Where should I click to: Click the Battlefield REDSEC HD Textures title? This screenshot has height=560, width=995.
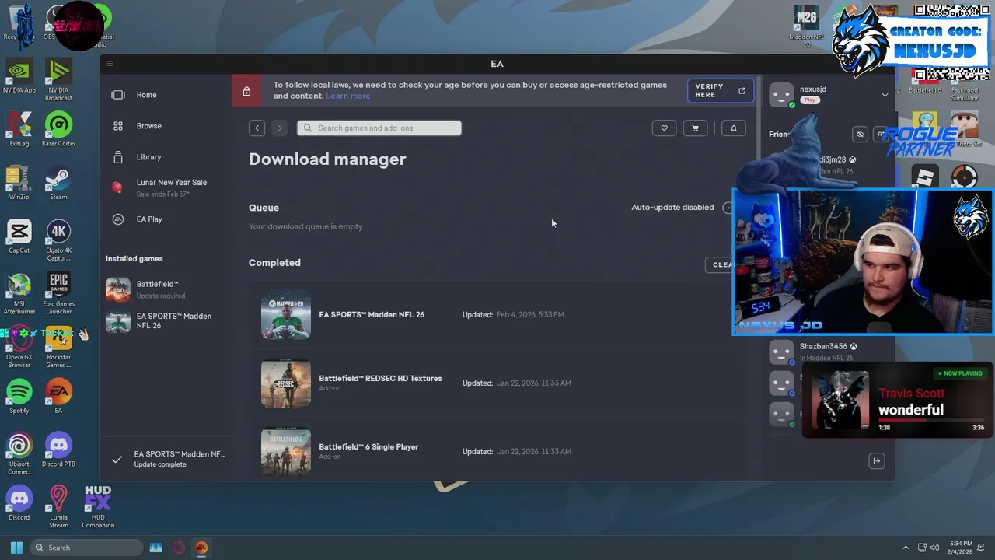[x=380, y=379]
